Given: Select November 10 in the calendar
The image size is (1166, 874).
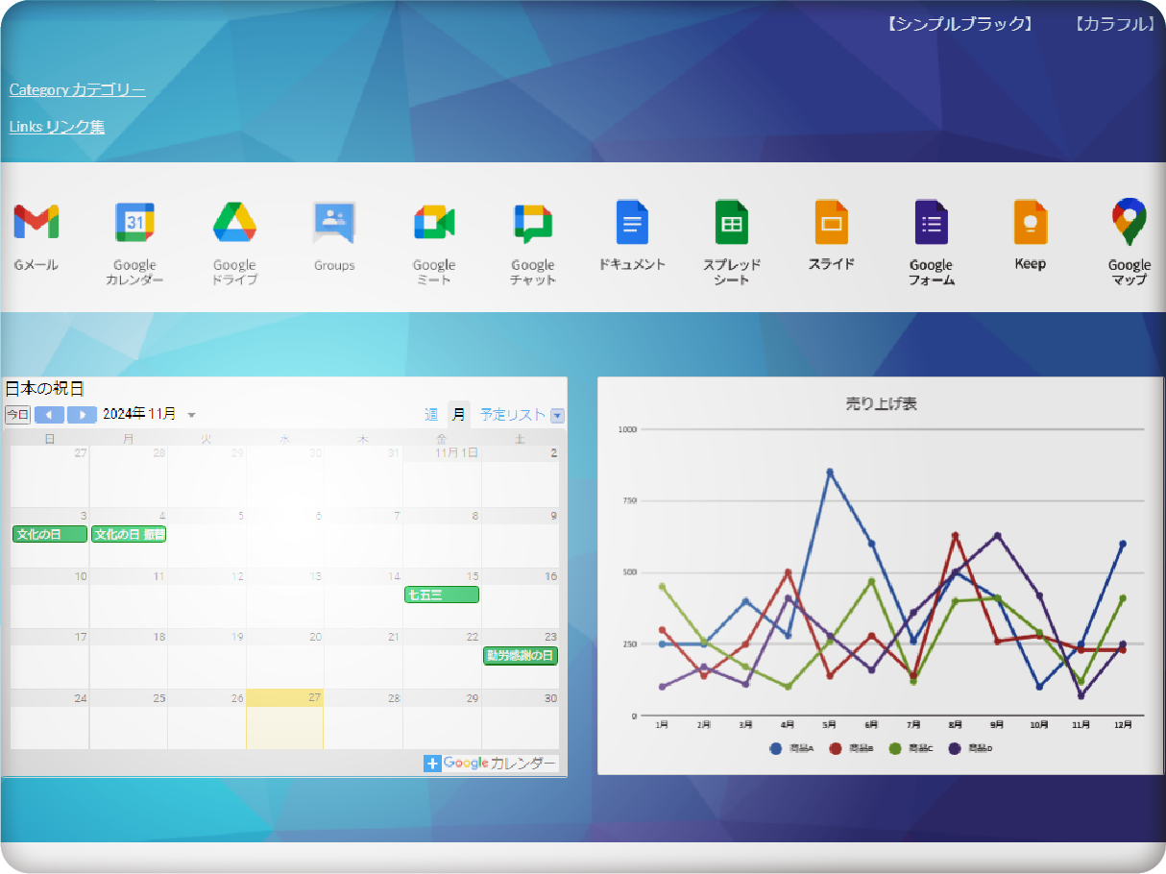Looking at the screenshot, I should (x=80, y=576).
